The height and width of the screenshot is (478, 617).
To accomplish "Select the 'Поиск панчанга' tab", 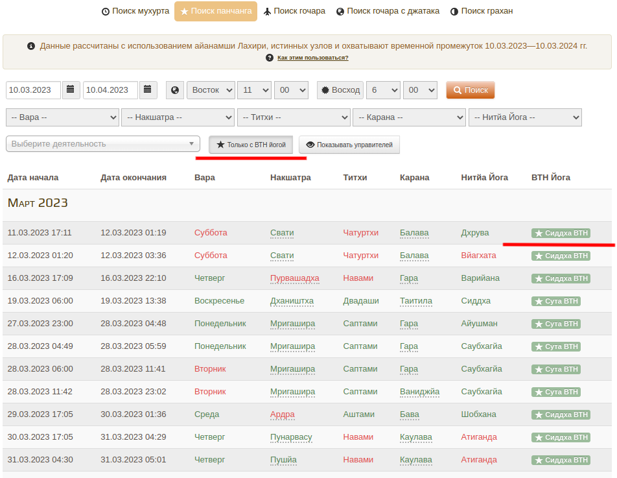I will tap(216, 12).
